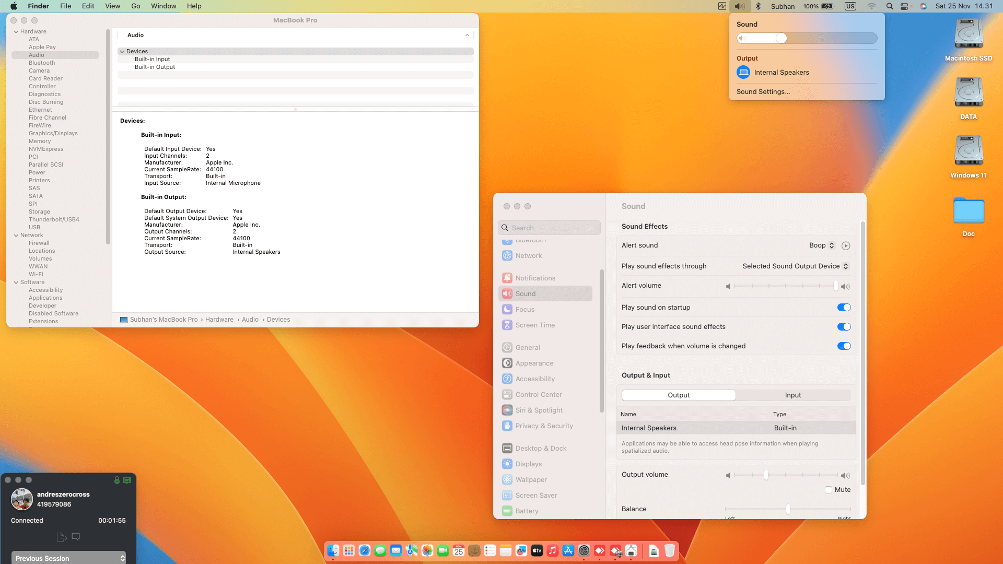Image resolution: width=1003 pixels, height=564 pixels.
Task: Collapse the Network tree section
Action: tap(16, 235)
